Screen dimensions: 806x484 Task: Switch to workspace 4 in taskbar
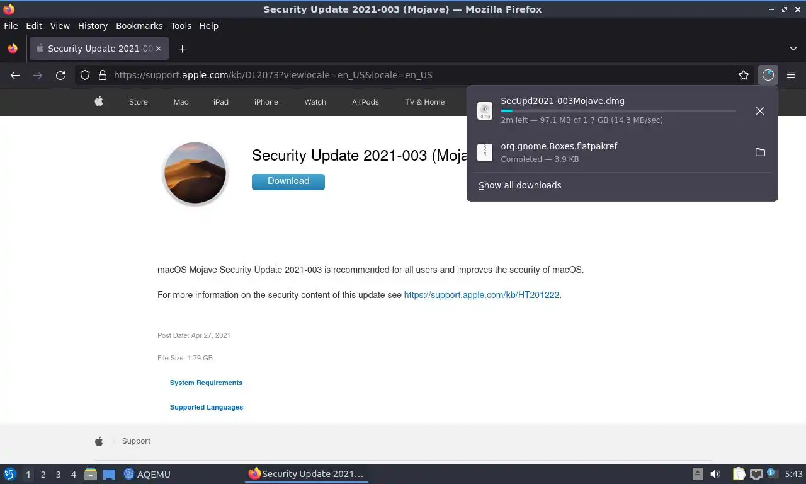[74, 475]
